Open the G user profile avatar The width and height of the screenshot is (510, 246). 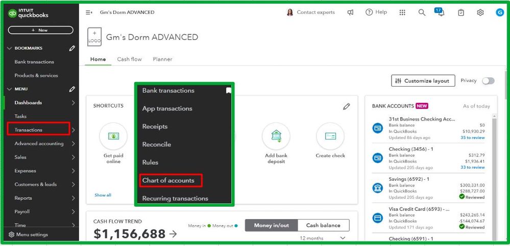point(500,12)
